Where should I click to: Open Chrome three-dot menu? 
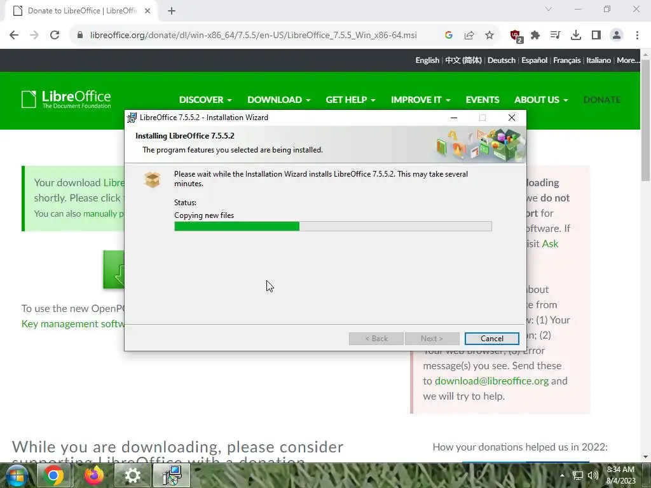(637, 36)
